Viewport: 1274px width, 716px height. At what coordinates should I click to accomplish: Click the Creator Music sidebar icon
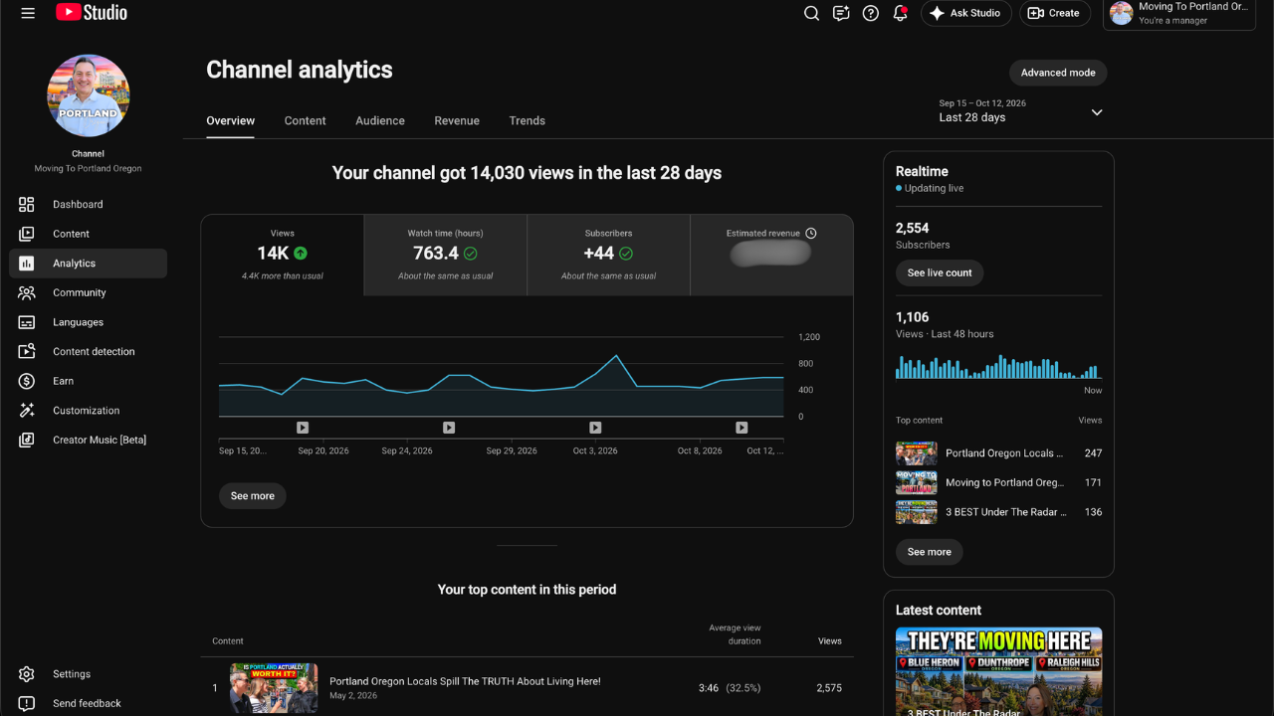pyautogui.click(x=27, y=440)
